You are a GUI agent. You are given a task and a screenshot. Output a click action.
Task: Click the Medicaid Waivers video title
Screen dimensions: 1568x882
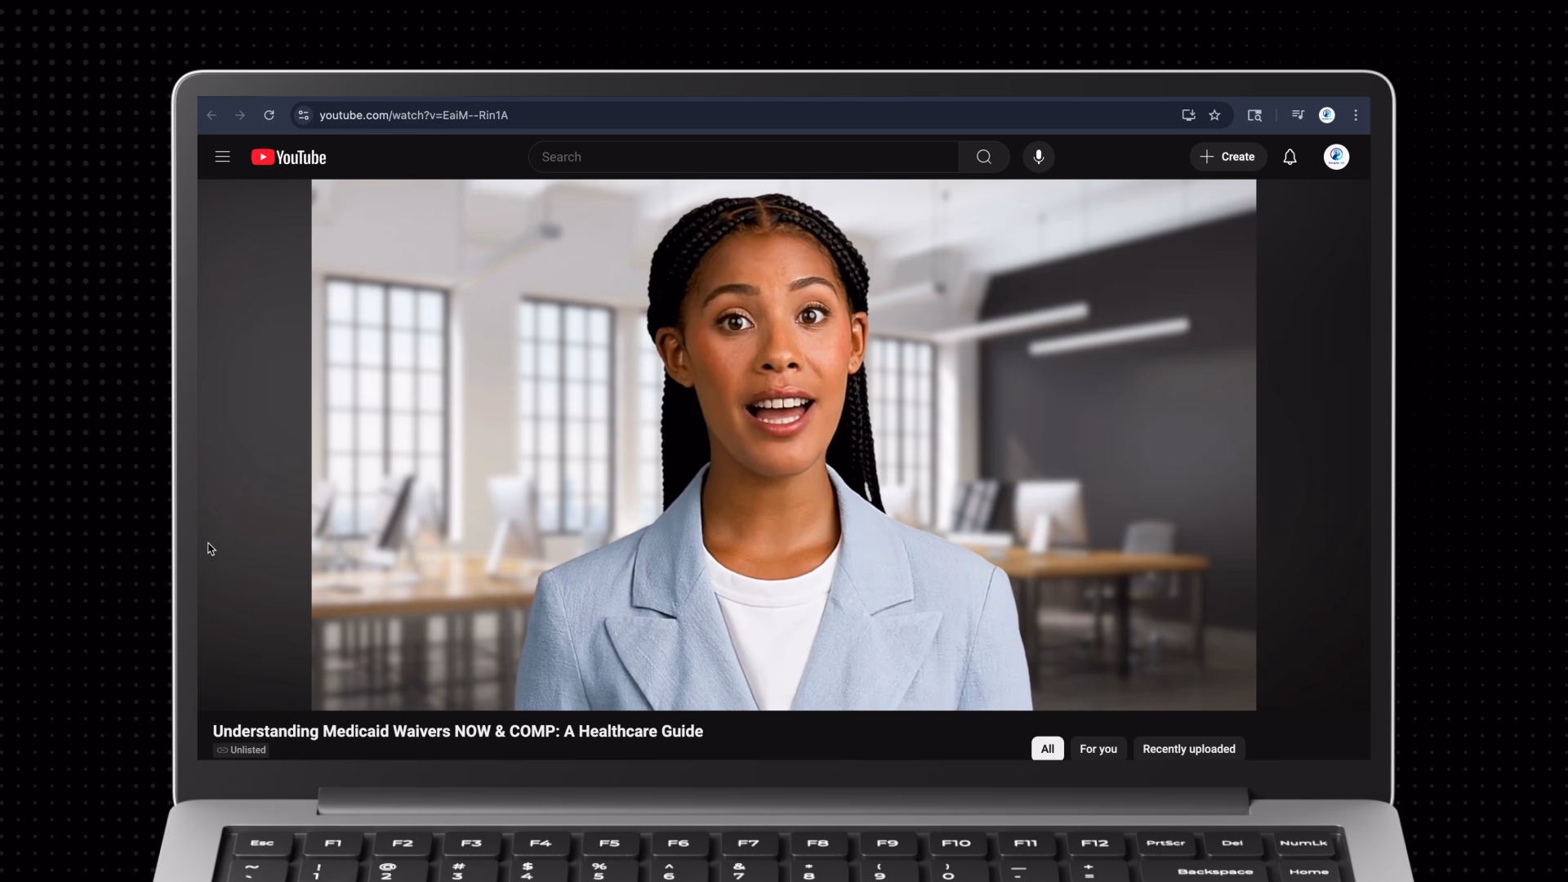tap(458, 731)
